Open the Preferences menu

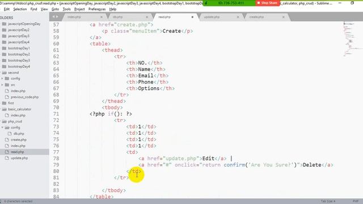coord(97,9)
